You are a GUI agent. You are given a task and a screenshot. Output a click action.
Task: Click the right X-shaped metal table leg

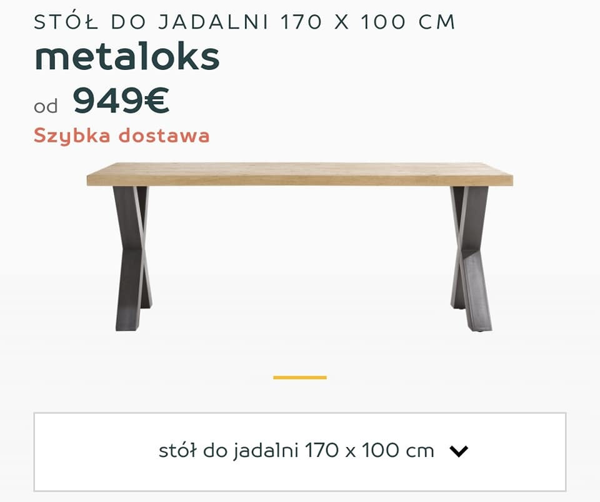(x=471, y=258)
